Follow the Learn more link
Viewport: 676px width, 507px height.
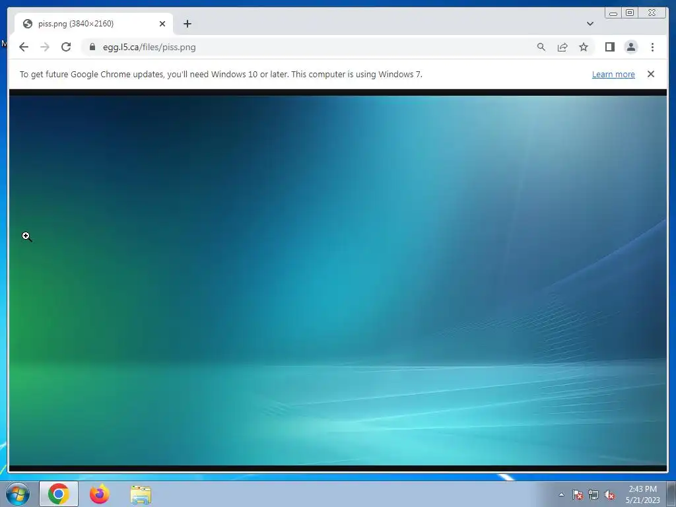coord(613,74)
